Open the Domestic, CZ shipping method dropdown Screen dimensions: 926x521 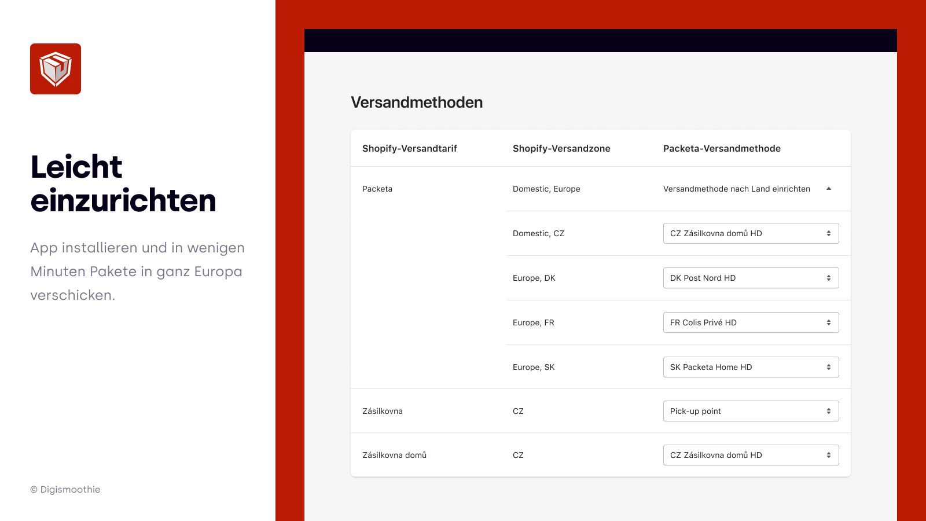coord(751,233)
